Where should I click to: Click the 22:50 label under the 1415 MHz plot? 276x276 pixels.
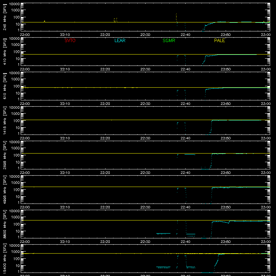click(226, 138)
